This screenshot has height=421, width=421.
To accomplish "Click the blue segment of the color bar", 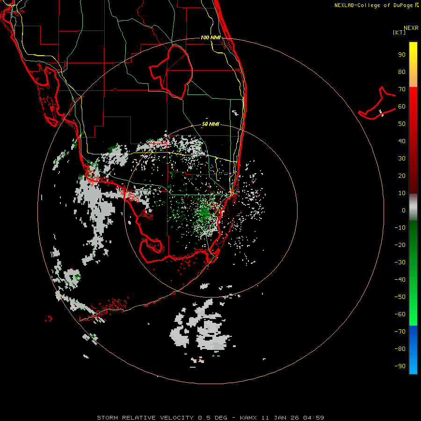I will point(413,349).
